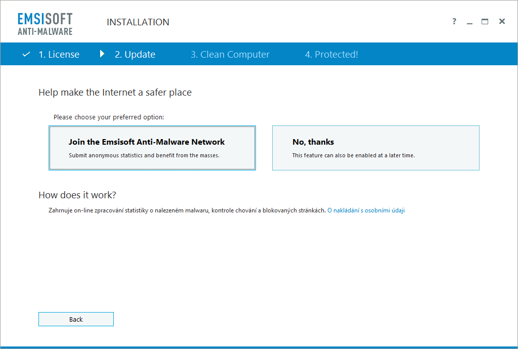Click 'Please choose your preferred option:' text
The height and width of the screenshot is (349, 518).
click(x=109, y=117)
